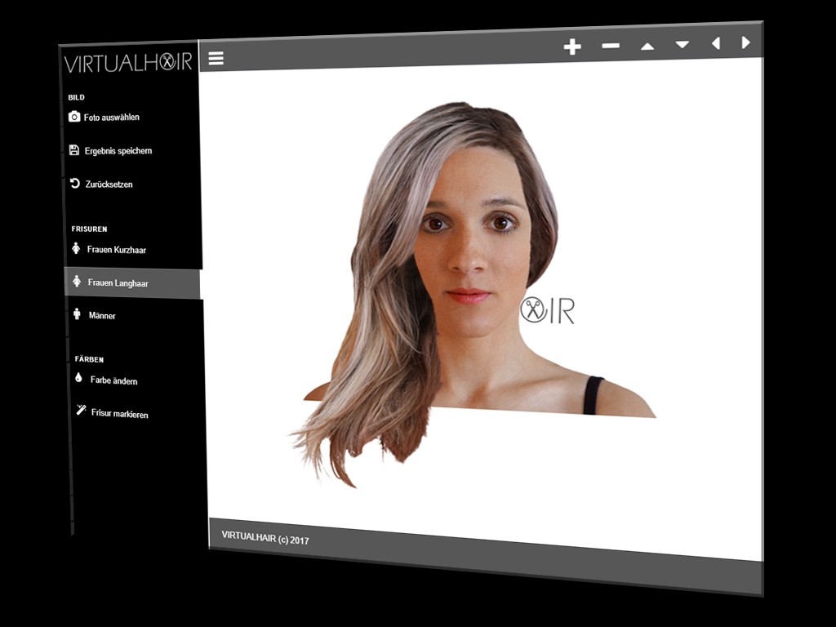This screenshot has width=836, height=627.
Task: Click the scissors watermark logo in the canvas
Action: click(534, 310)
